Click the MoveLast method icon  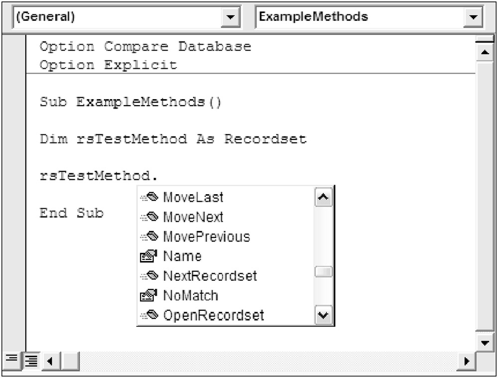pos(149,198)
